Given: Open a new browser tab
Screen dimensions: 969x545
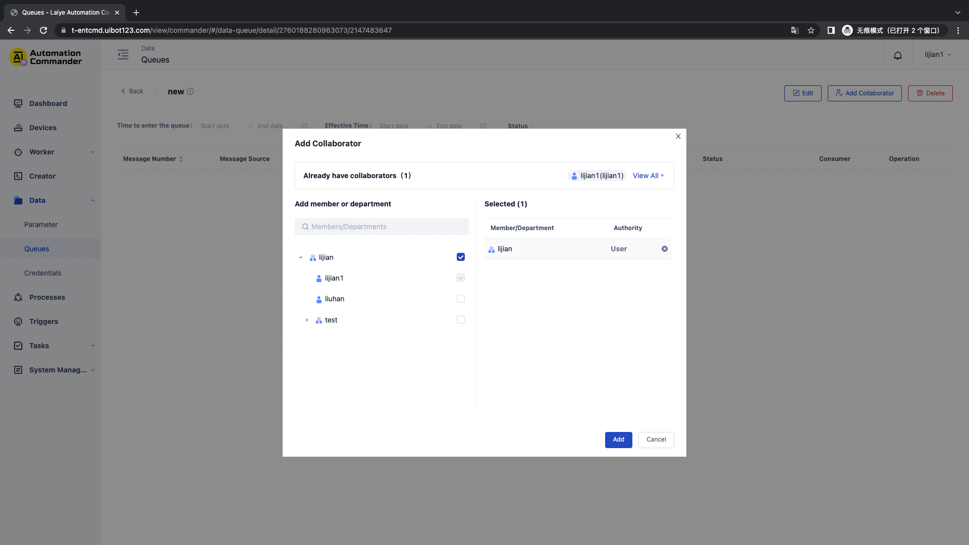Looking at the screenshot, I should [x=136, y=13].
